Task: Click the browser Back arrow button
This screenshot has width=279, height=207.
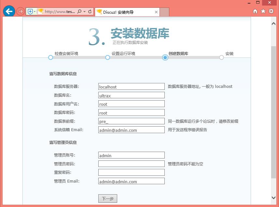Action: click(9, 11)
